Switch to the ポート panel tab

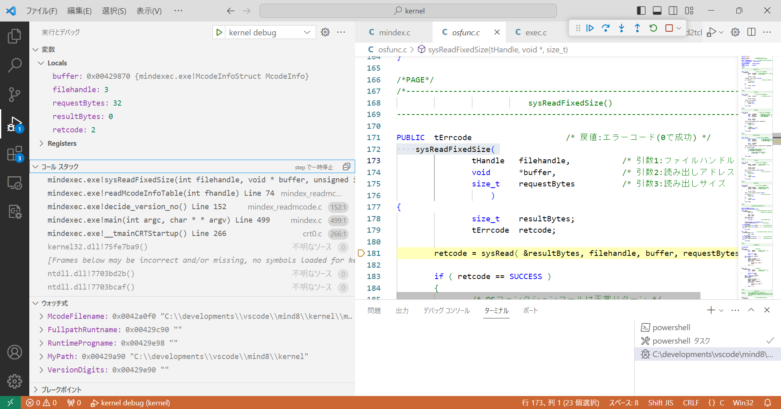point(530,311)
